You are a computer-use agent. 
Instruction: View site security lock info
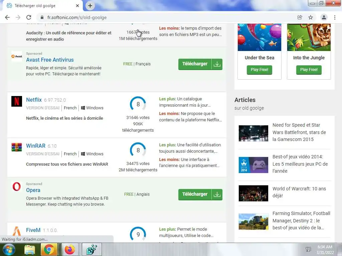click(42, 17)
